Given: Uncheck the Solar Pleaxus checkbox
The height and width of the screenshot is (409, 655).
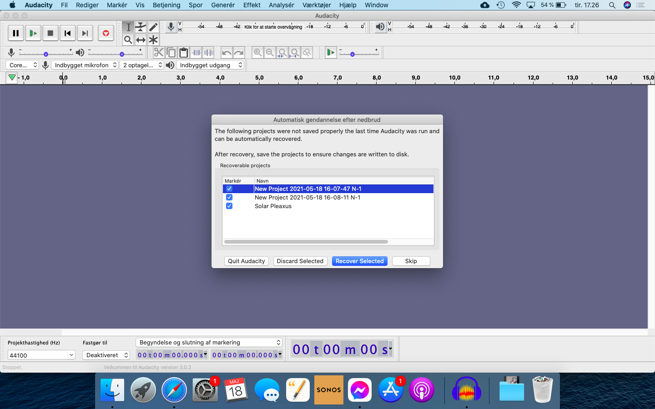Looking at the screenshot, I should pyautogui.click(x=229, y=206).
